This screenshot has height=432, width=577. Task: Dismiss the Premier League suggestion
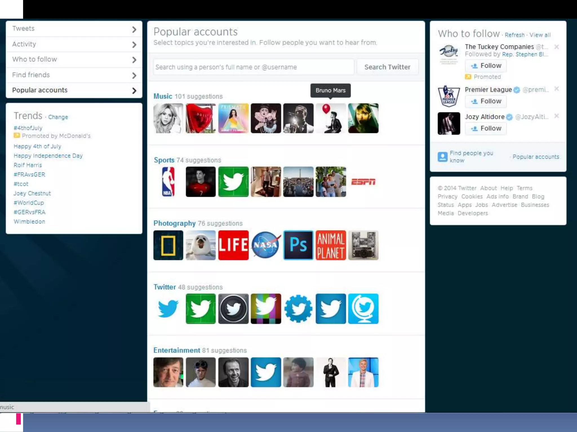(556, 89)
